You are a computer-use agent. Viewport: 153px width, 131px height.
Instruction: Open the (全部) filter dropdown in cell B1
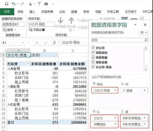coord(56,55)
